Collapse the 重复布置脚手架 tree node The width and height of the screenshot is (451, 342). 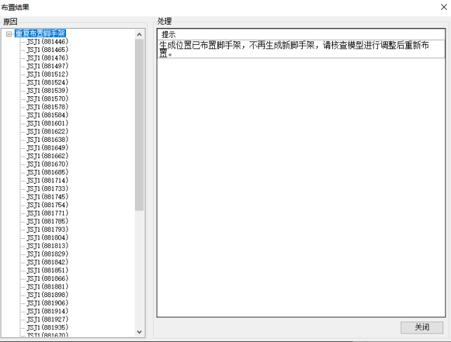coord(9,33)
